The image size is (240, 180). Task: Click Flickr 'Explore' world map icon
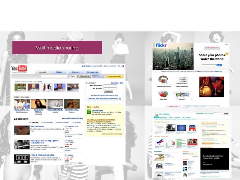(182, 95)
